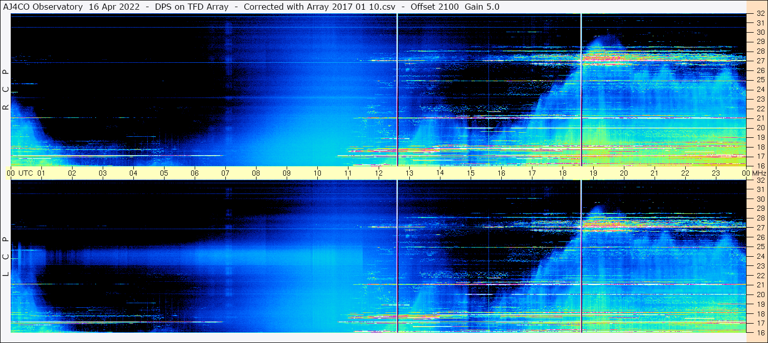The width and height of the screenshot is (768, 343).
Task: Click the 19 MHz label of RCP panel
Action: (x=760, y=137)
